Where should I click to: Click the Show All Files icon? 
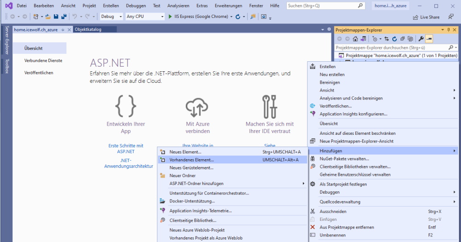pos(410,39)
